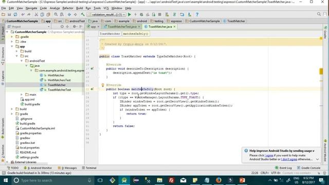Select ToastMatcherTest in the project tree
The width and height of the screenshot is (329, 185).
click(59, 90)
